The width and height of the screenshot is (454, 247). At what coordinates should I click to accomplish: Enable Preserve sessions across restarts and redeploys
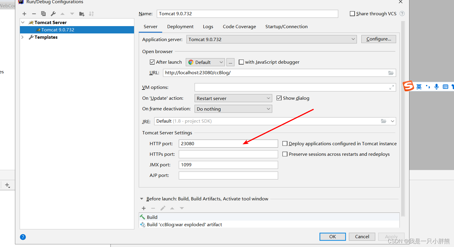[x=285, y=154]
